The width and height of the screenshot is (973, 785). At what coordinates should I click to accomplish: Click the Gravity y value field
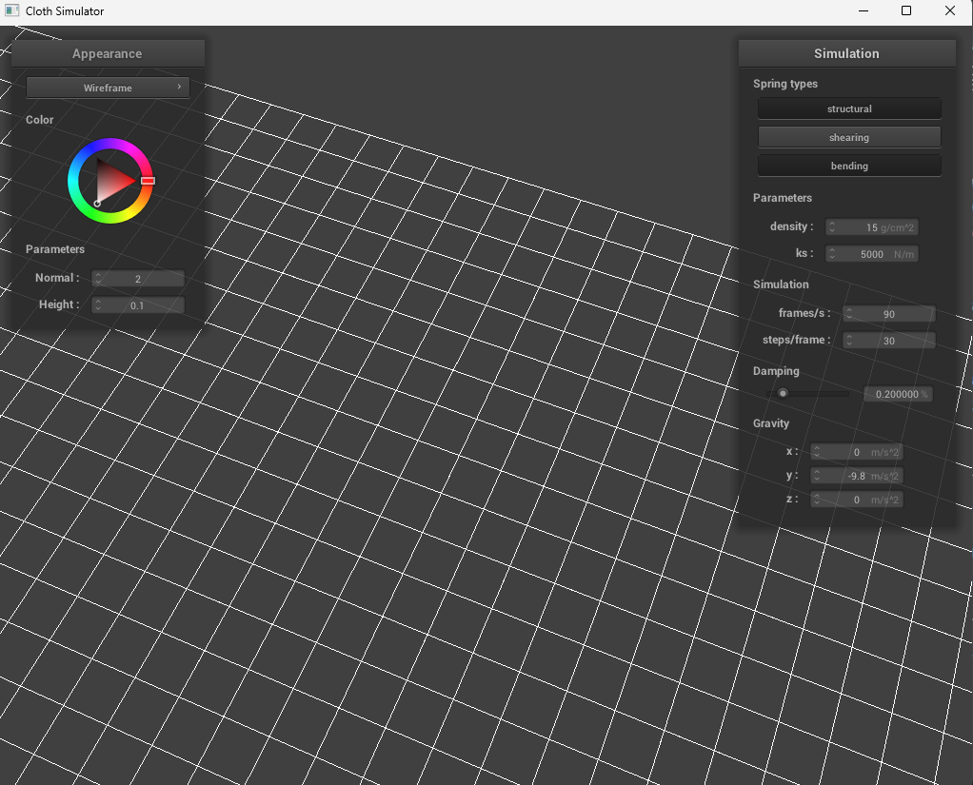point(856,476)
